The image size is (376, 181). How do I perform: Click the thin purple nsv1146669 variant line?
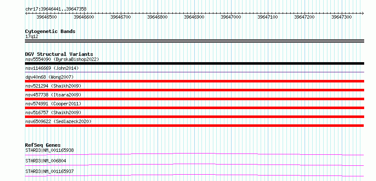[x=194, y=72]
